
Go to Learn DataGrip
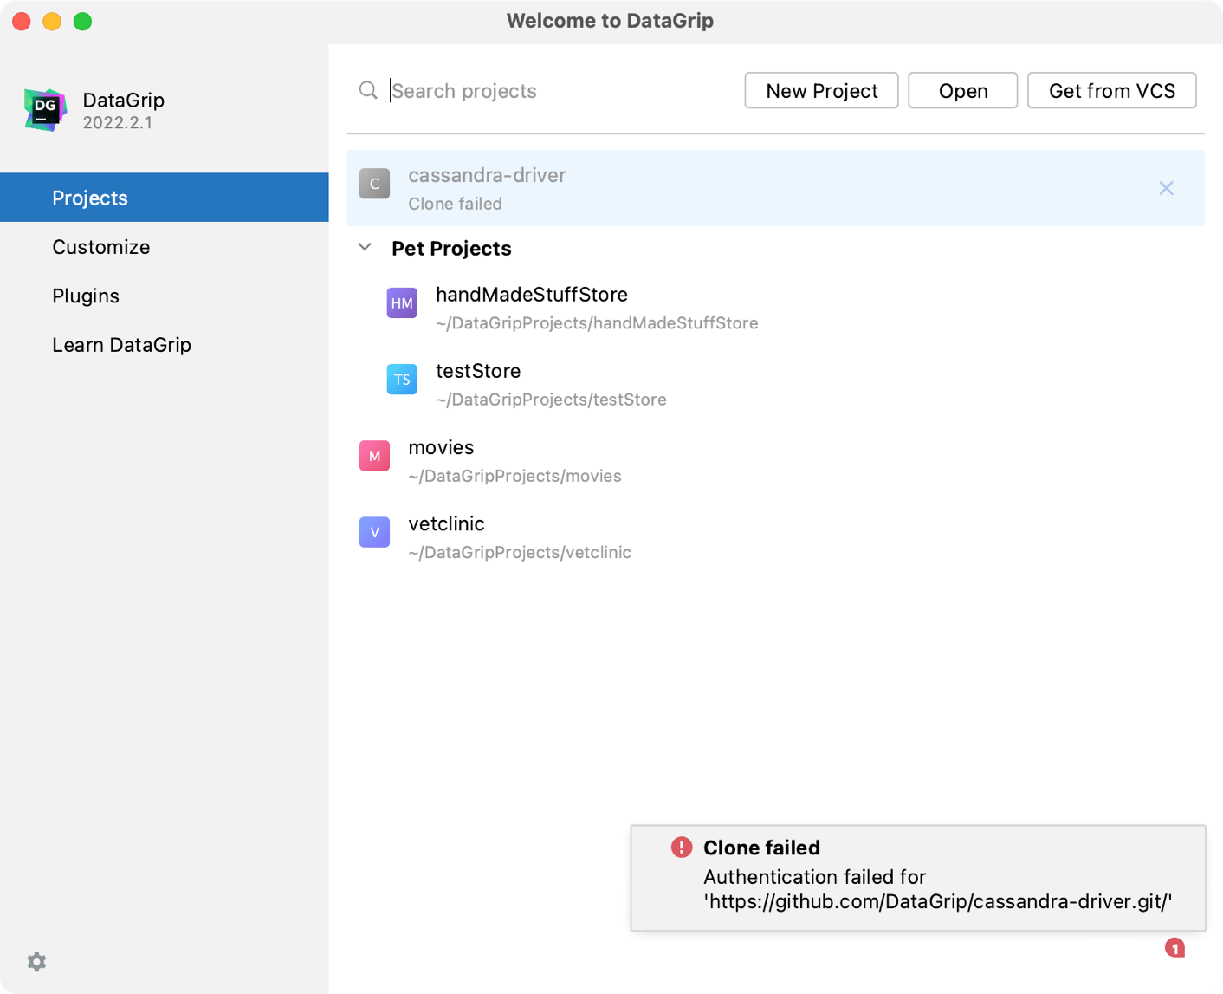(x=121, y=345)
